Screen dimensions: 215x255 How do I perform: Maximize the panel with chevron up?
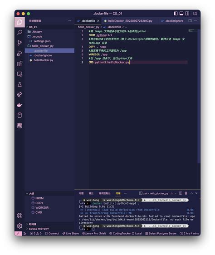[x=191, y=193]
